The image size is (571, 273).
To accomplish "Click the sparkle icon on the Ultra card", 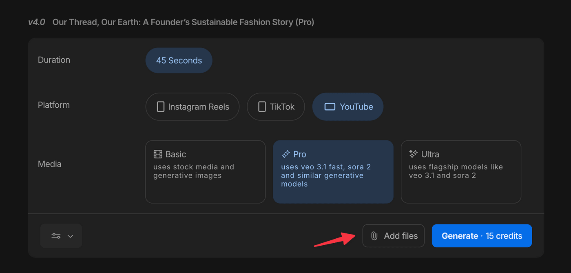I will [413, 154].
